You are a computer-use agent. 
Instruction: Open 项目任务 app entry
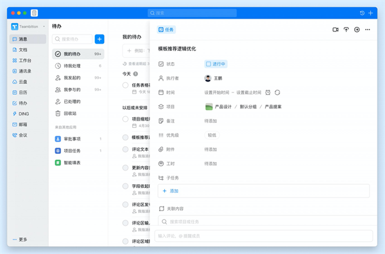(78, 151)
